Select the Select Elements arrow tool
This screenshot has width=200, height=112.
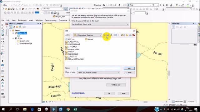click(x=2, y=61)
